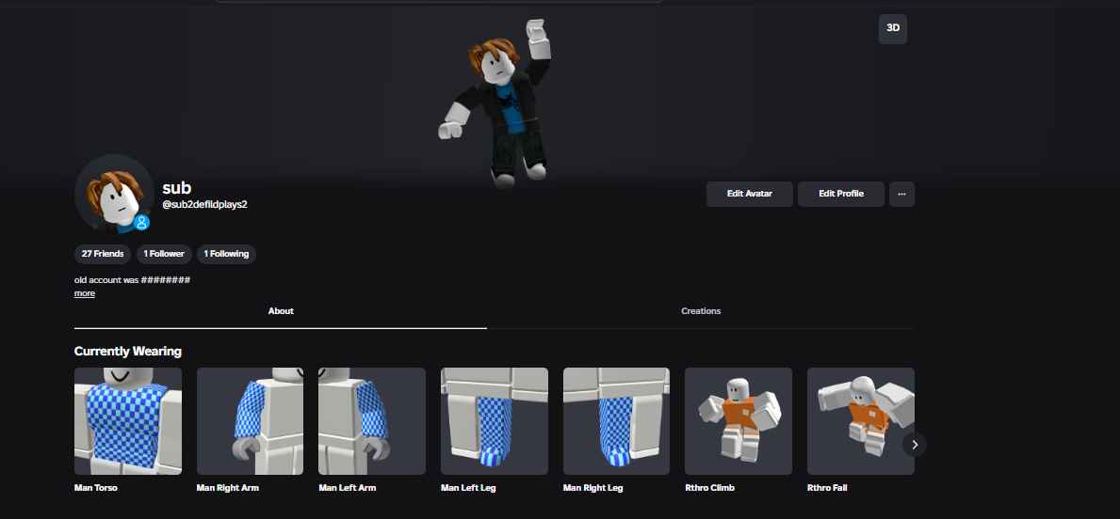Open the Man Torso item thumbnail
This screenshot has width=1120, height=519.
[x=128, y=421]
